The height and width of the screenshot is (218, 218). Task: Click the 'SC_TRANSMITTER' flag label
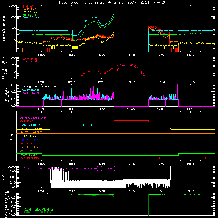[x=32, y=132]
